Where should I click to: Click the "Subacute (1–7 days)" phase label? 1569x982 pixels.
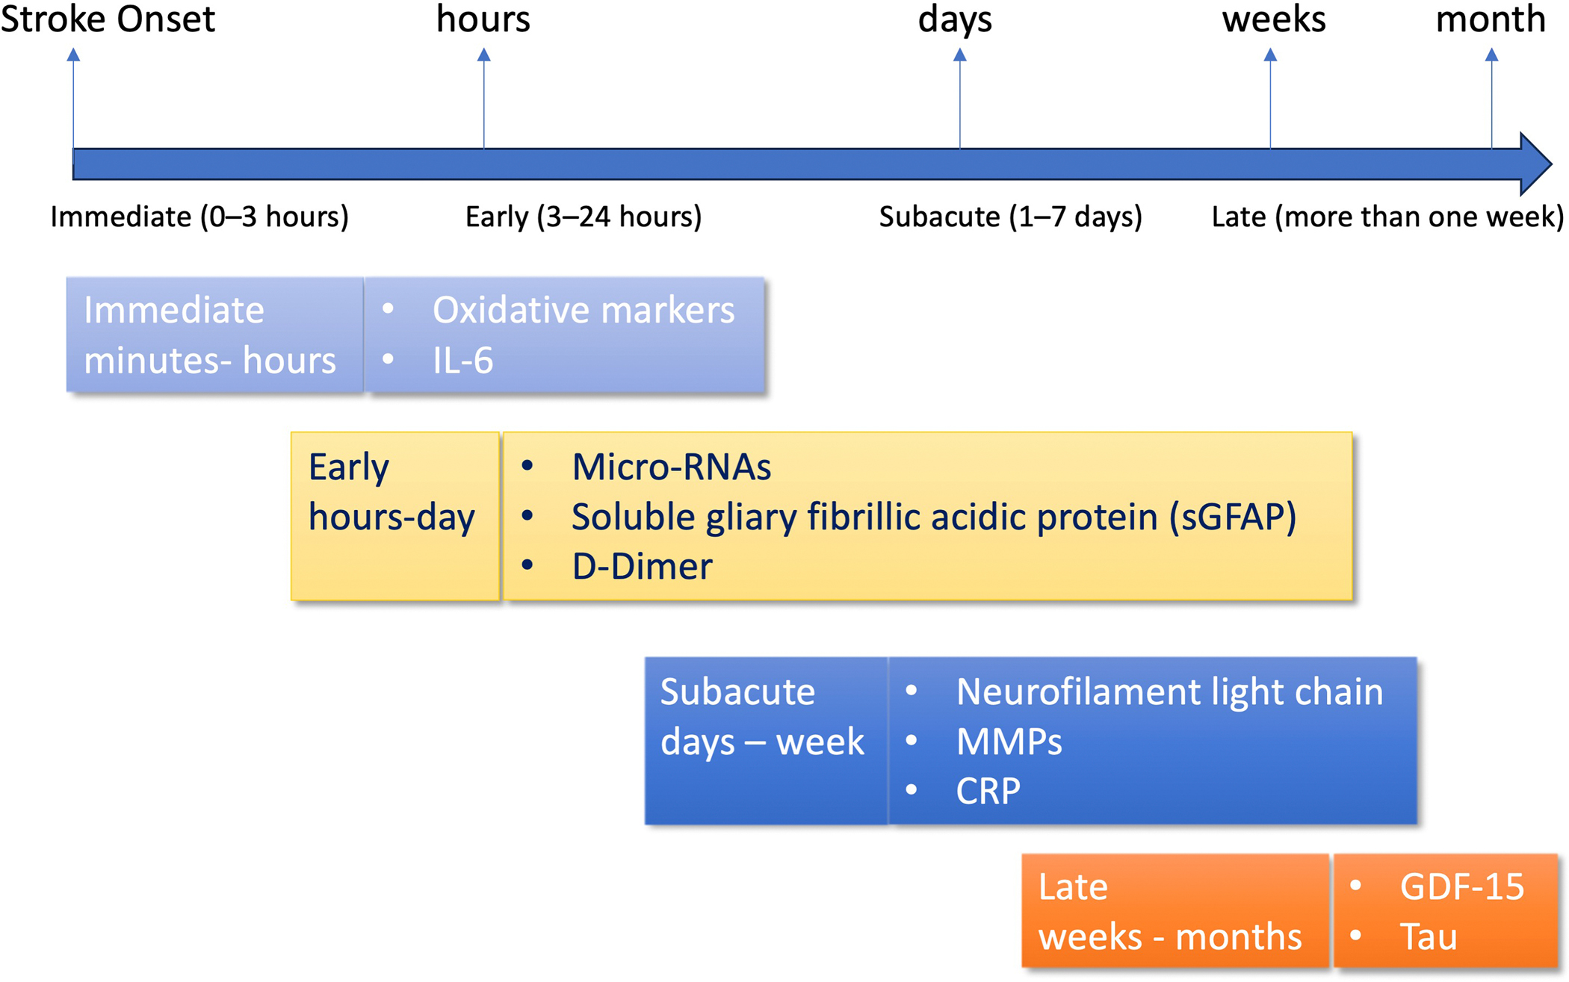(1010, 217)
